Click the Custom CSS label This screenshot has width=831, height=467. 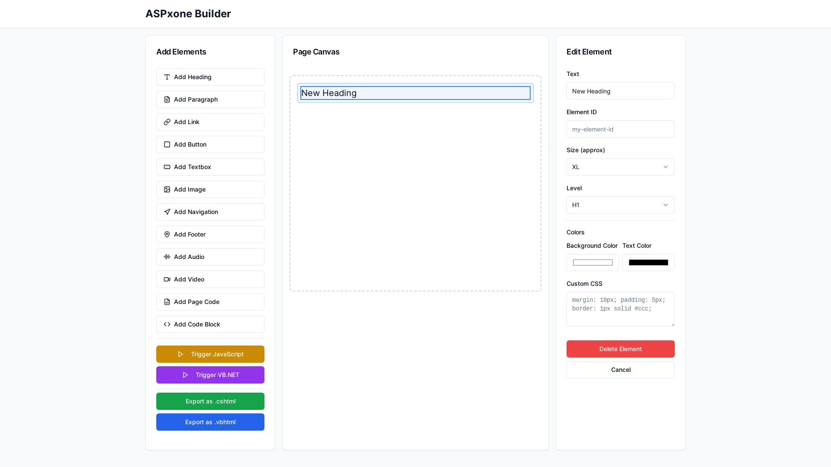[584, 284]
